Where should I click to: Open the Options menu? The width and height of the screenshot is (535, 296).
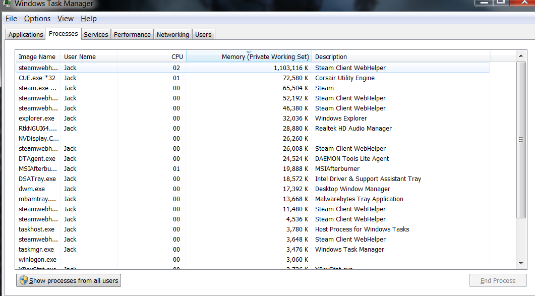tap(37, 19)
